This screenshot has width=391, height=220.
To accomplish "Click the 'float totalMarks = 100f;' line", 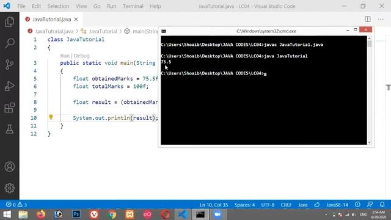I will 111,87.
